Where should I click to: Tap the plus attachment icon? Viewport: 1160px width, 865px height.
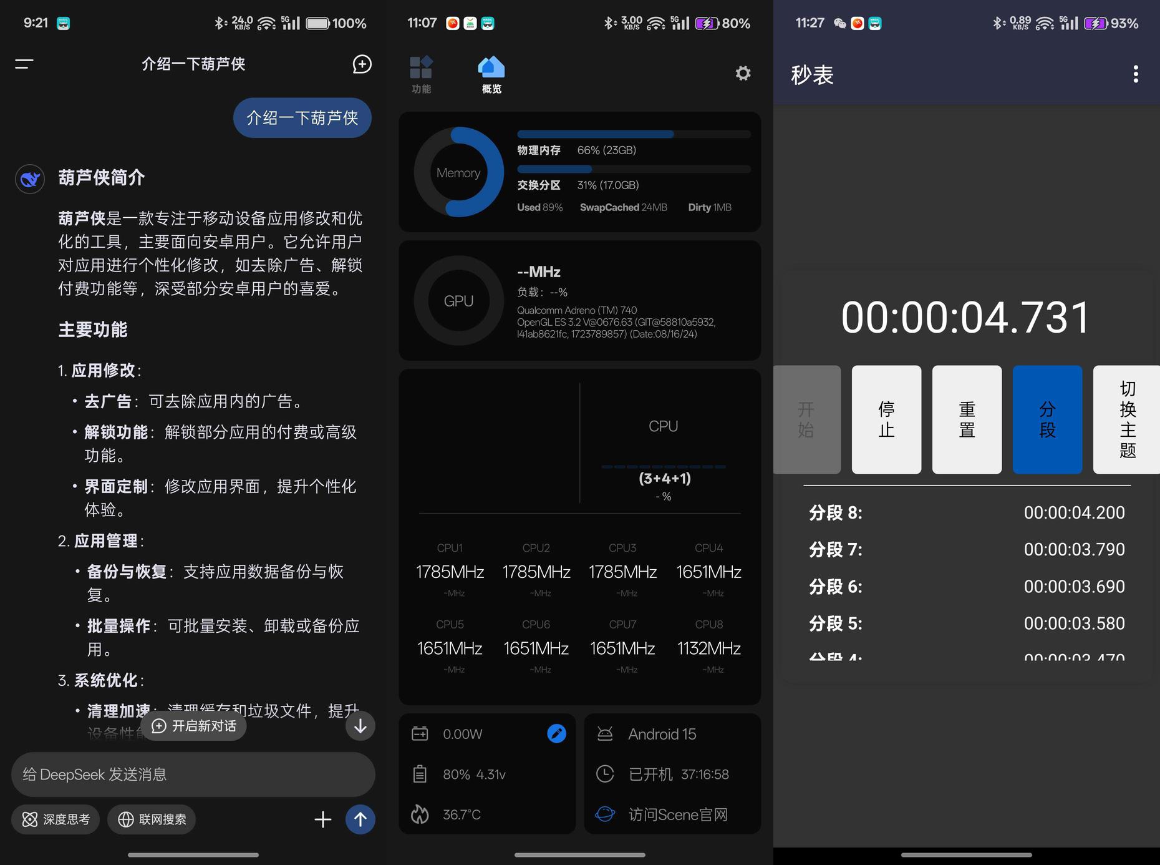pos(322,819)
